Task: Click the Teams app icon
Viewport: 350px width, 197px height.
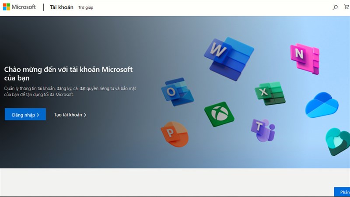Action: click(x=263, y=130)
